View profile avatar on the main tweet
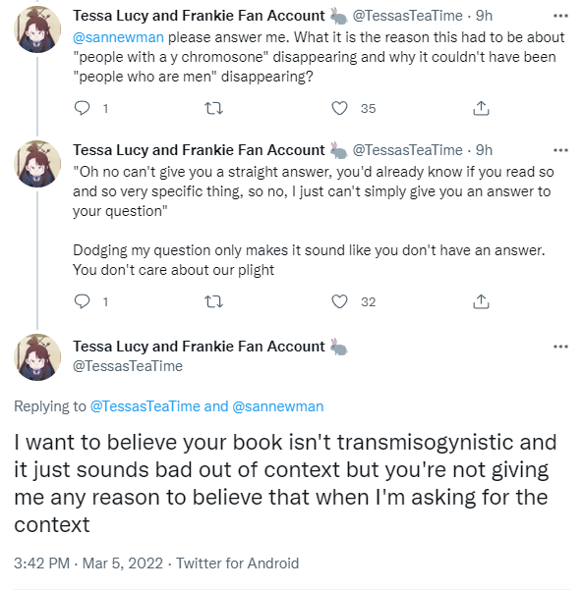 point(37,357)
